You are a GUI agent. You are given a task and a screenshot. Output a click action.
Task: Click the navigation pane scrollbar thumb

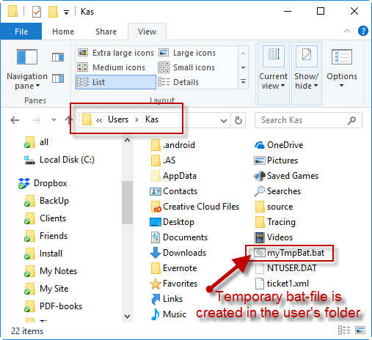[x=127, y=202]
